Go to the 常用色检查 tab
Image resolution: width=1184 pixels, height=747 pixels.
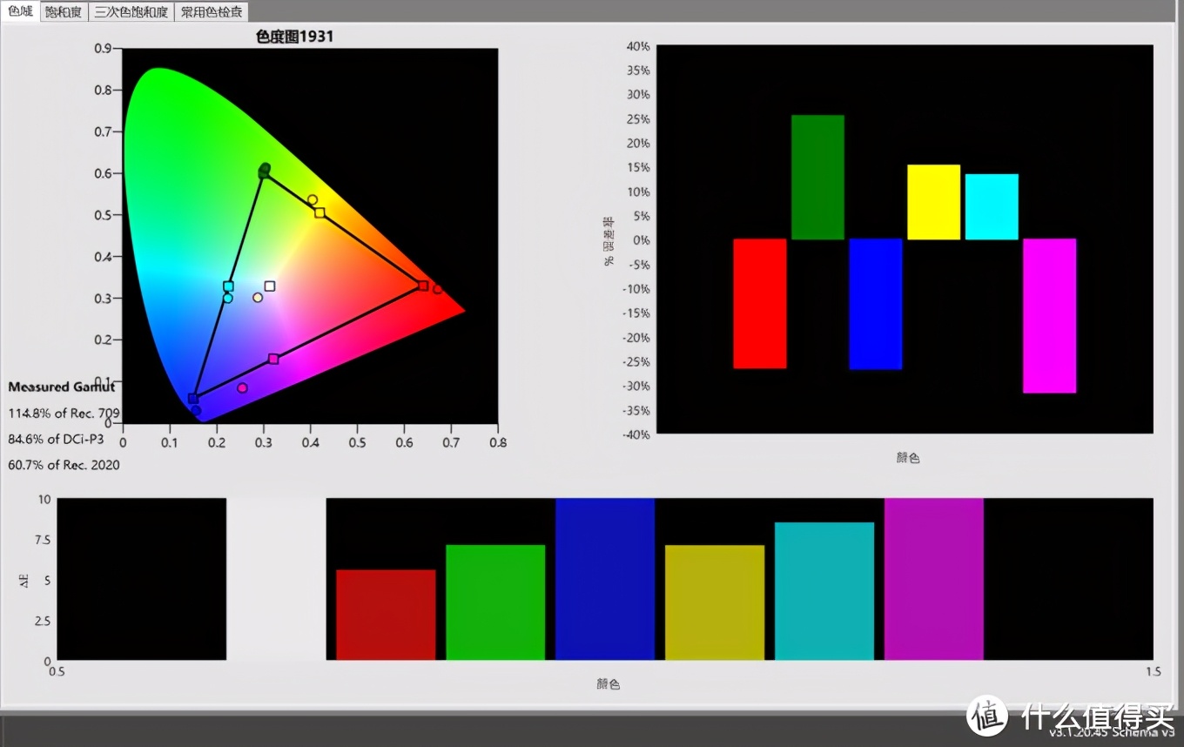212,12
